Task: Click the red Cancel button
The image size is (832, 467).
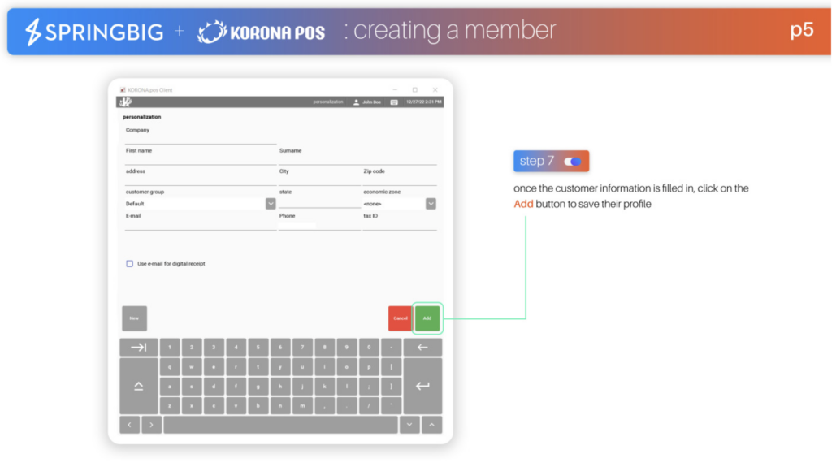Action: pyautogui.click(x=401, y=318)
